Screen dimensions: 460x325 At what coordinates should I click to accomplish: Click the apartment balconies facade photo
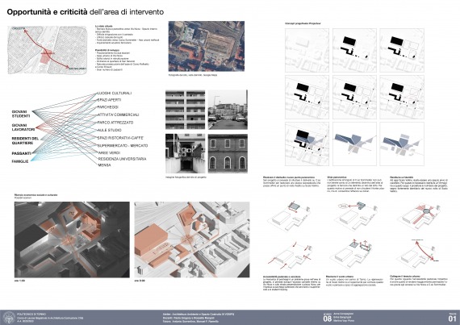(x=185, y=110)
